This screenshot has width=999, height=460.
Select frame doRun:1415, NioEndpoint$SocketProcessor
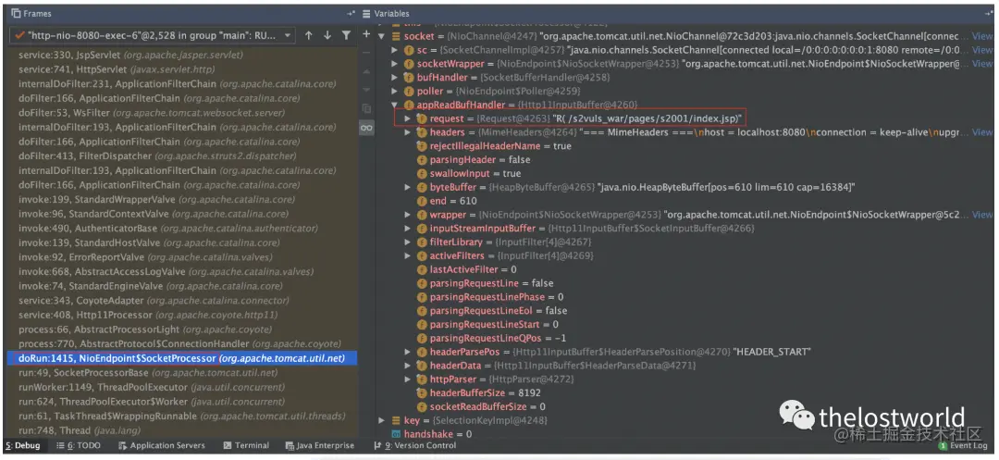181,359
